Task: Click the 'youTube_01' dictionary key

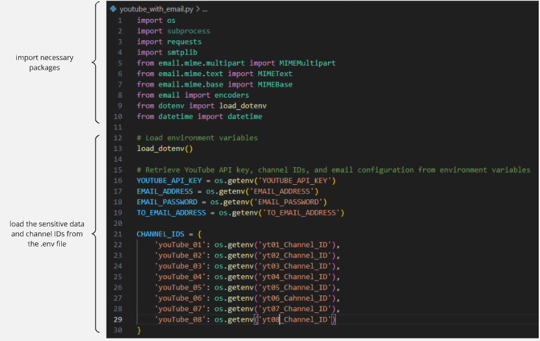Action: (x=180, y=245)
